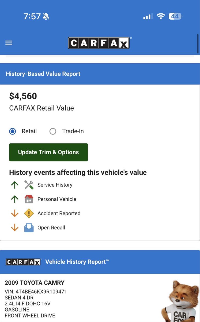Tap the Vehicle History Report CARFAX logo
This screenshot has width=200, height=322.
23,262
